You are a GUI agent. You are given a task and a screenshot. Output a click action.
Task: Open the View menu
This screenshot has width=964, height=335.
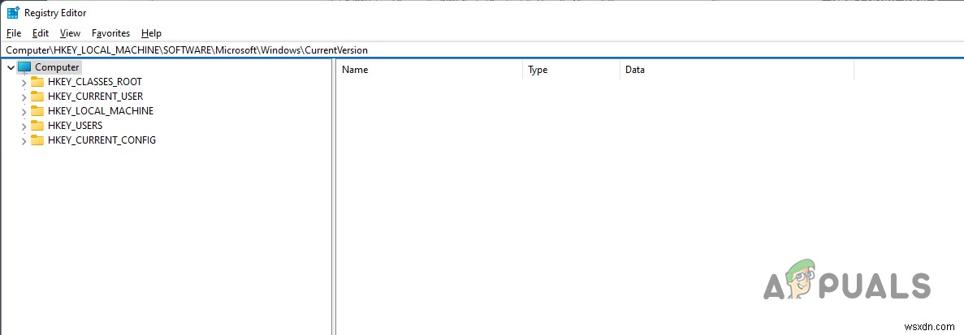pyautogui.click(x=70, y=33)
